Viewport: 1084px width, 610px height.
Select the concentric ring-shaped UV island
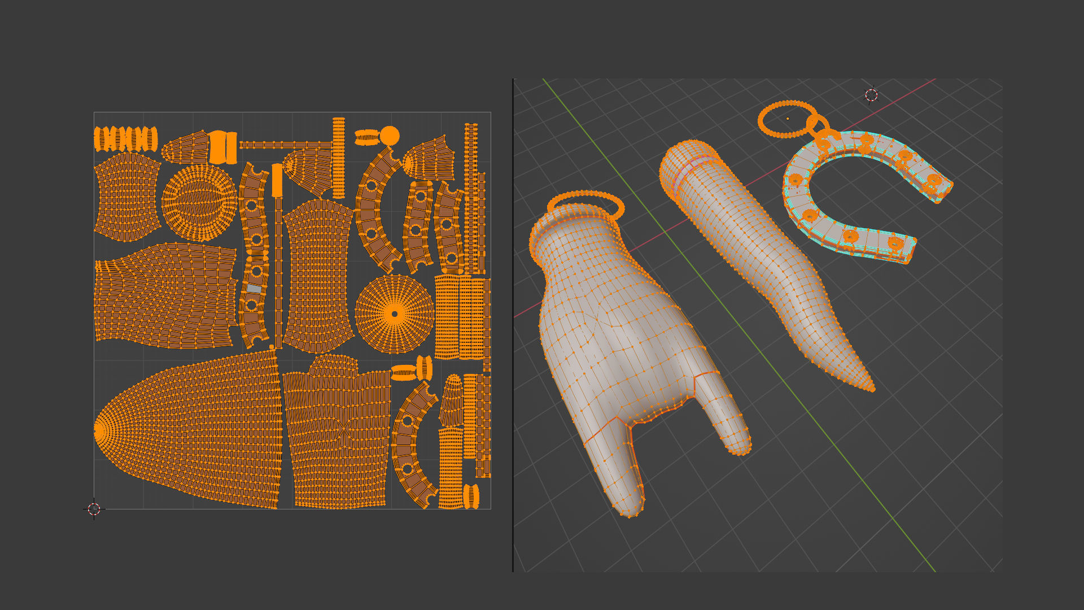tap(199, 202)
